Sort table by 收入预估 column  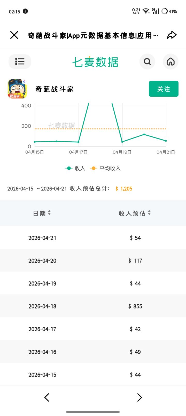(135, 213)
